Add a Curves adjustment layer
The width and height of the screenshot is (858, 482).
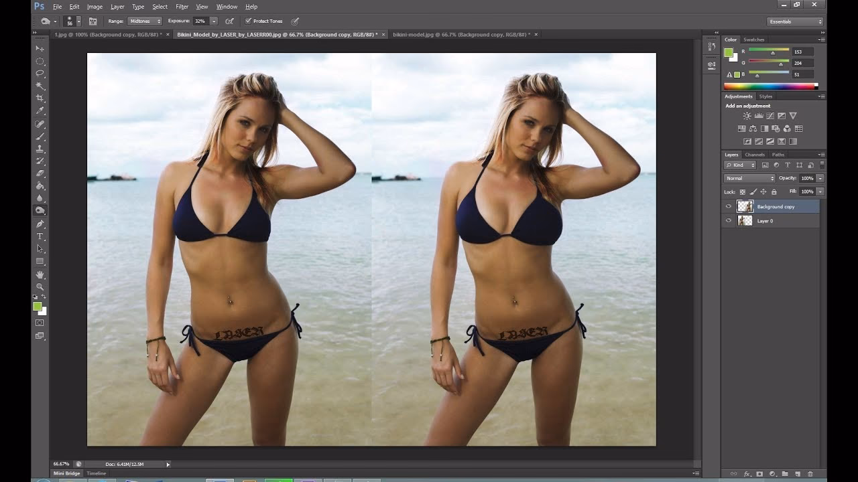point(770,115)
